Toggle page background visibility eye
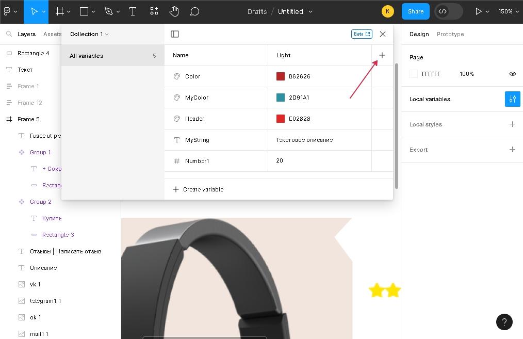This screenshot has height=339, width=523. tap(512, 74)
